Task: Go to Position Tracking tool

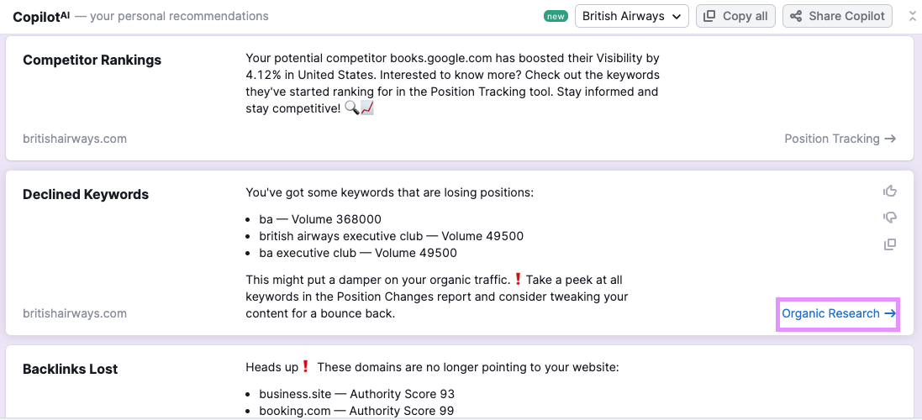Action: click(840, 139)
